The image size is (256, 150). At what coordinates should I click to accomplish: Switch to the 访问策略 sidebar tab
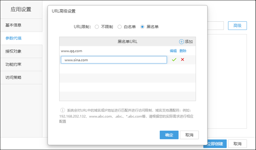click(21, 78)
